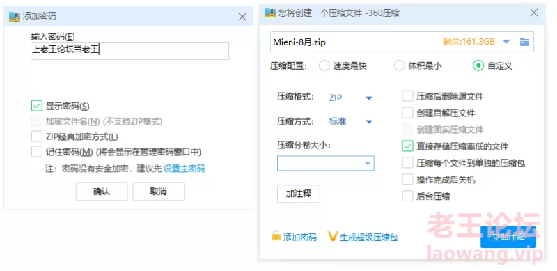Enable ZIP经典加密方式 checkbox
Screen dimensions: 557x271
(x=37, y=137)
